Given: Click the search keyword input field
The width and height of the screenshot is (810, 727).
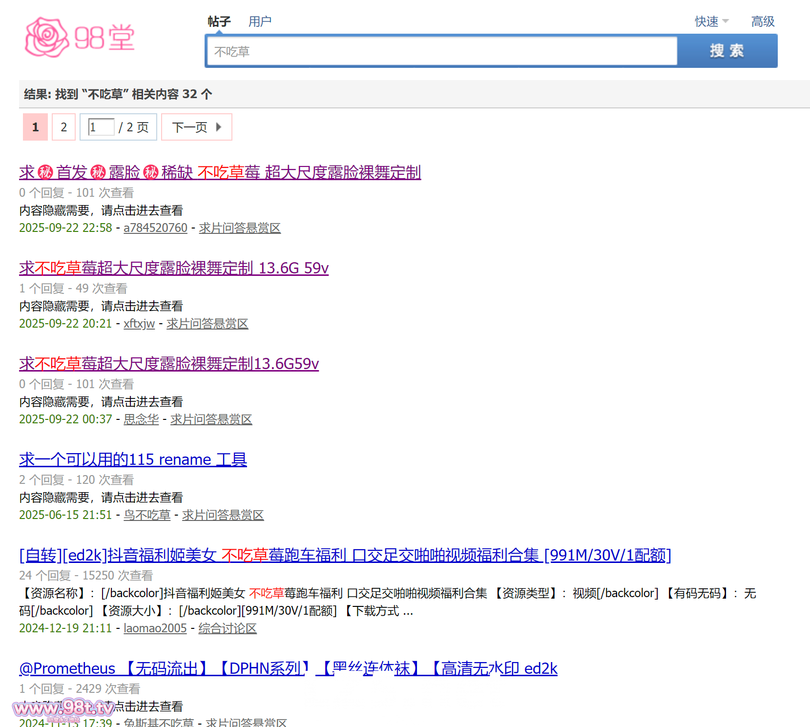Looking at the screenshot, I should 442,51.
